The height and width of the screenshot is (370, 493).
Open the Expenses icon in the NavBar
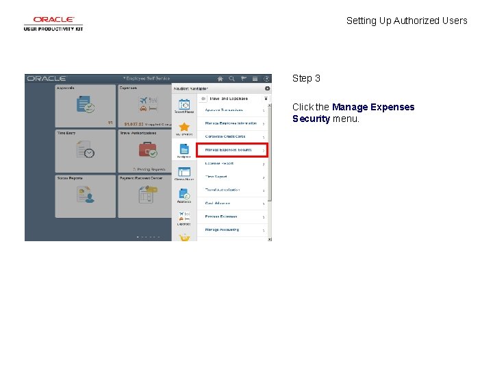(x=184, y=219)
